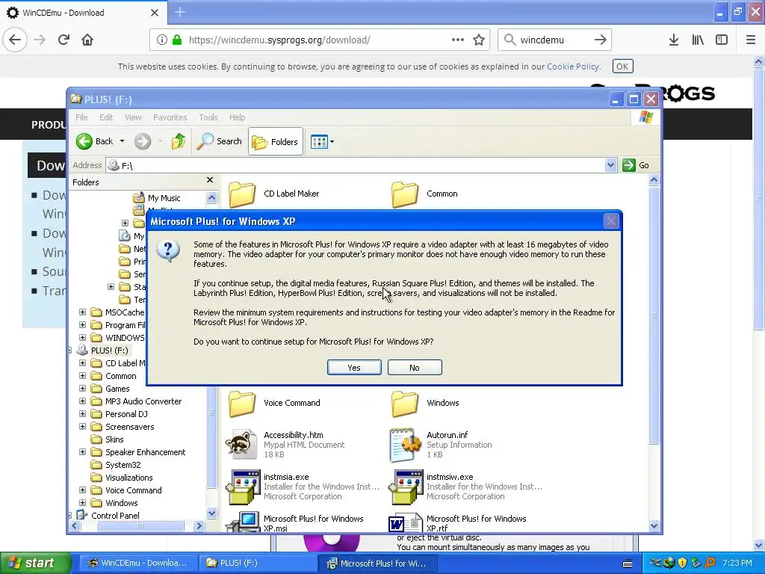Image resolution: width=765 pixels, height=574 pixels.
Task: Click the tray security shield icon
Action: pos(683,563)
